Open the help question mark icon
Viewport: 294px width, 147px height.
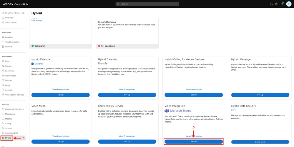(x=277, y=4)
